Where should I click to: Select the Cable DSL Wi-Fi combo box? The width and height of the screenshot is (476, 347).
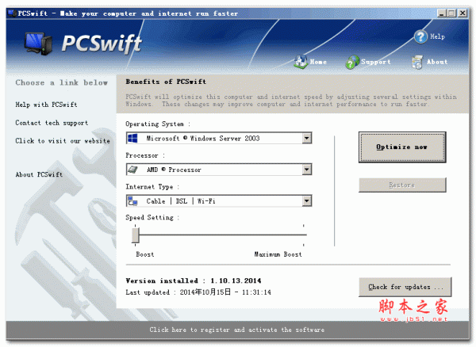click(219, 200)
